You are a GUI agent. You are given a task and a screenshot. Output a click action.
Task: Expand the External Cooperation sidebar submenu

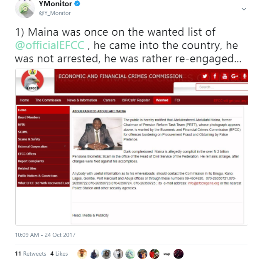(64, 146)
